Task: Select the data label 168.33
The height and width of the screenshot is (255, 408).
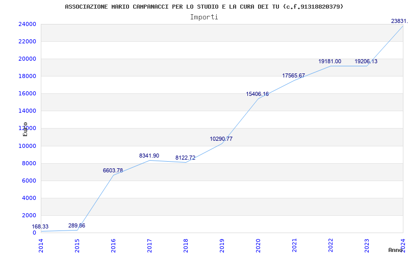Action: click(40, 226)
